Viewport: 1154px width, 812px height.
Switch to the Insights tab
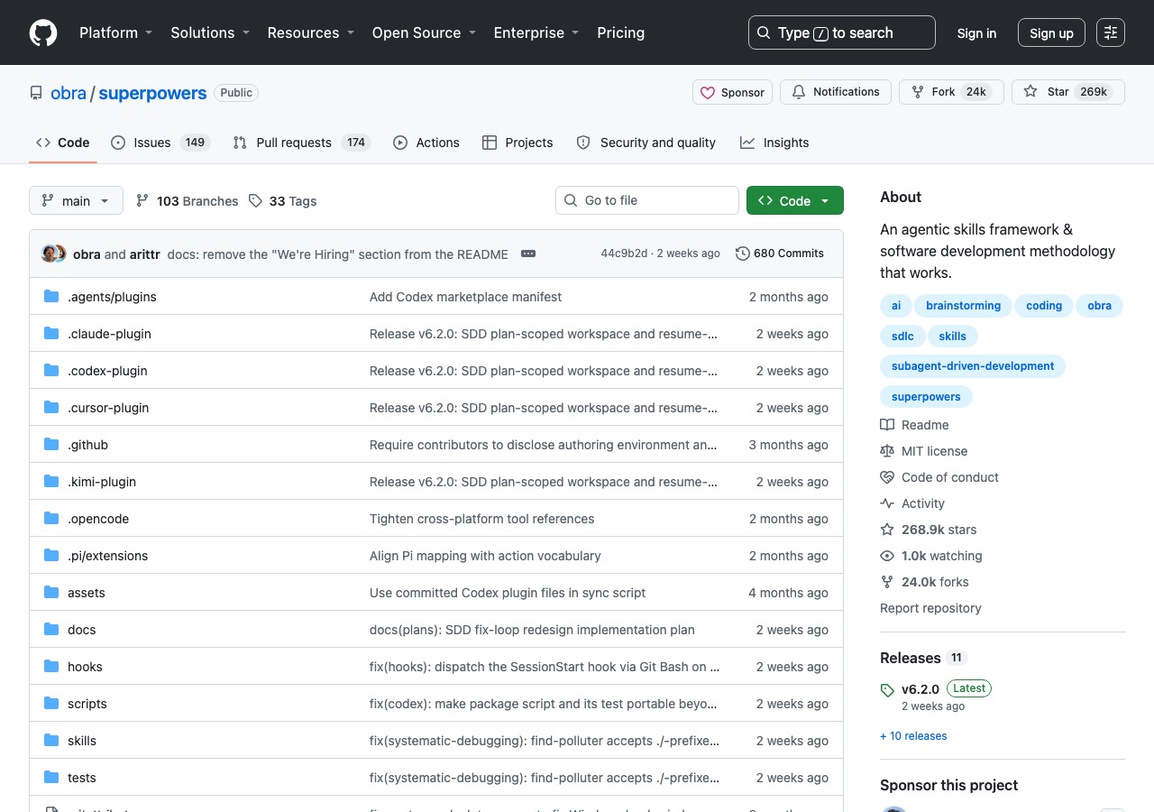[774, 143]
